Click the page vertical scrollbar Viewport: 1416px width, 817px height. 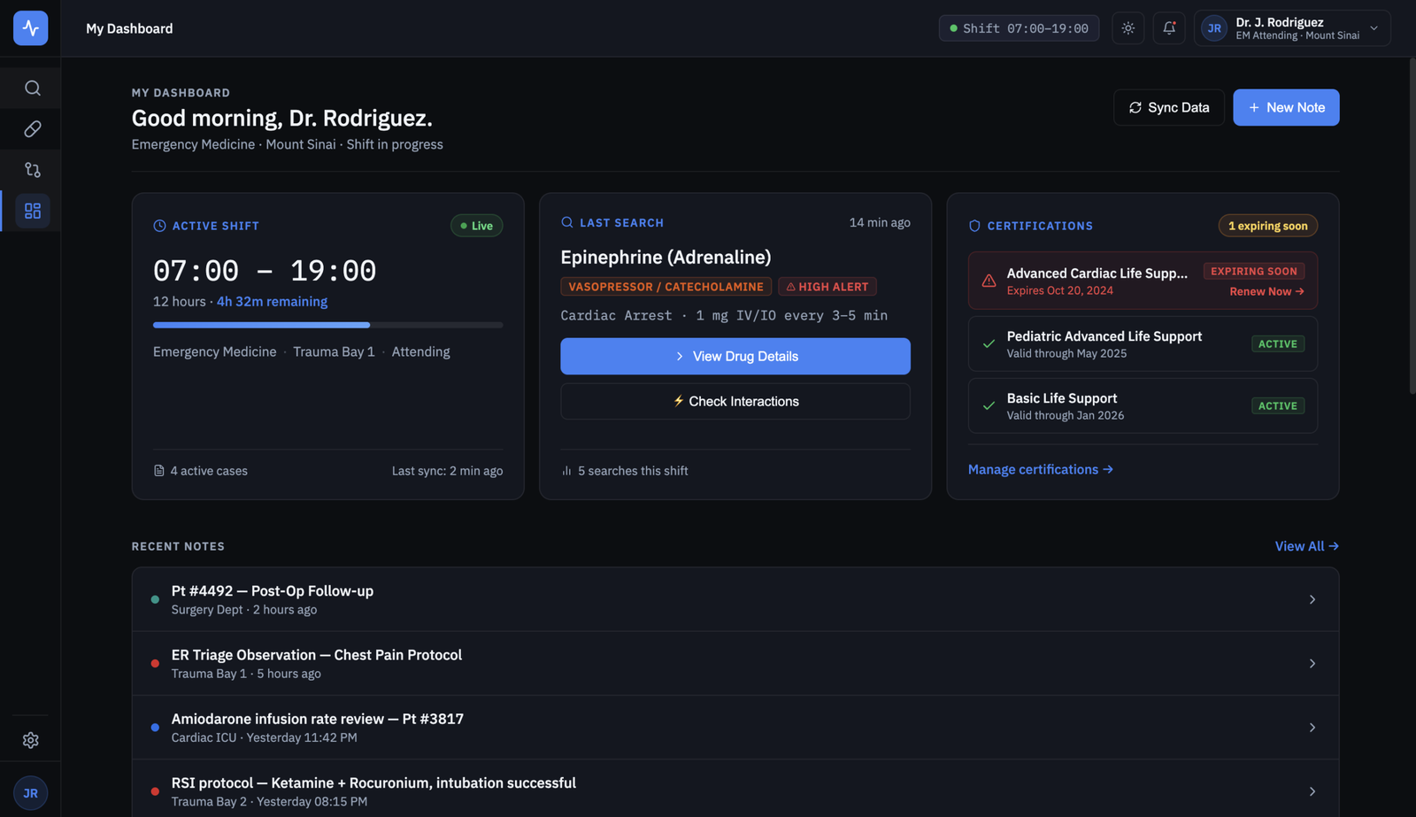tap(1412, 227)
